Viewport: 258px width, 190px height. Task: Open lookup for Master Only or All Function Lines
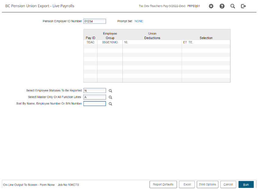[x=111, y=97]
